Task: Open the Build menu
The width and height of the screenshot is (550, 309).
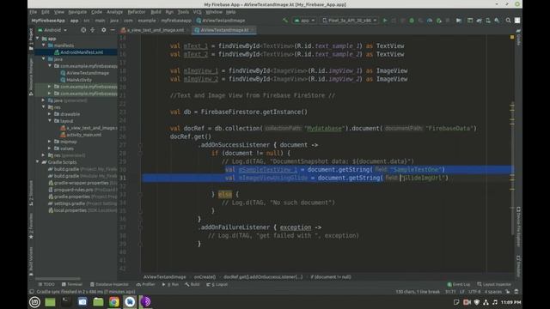Action: (156, 12)
